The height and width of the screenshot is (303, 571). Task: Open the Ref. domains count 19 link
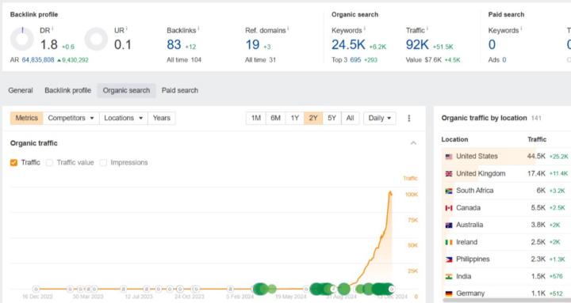(x=252, y=44)
